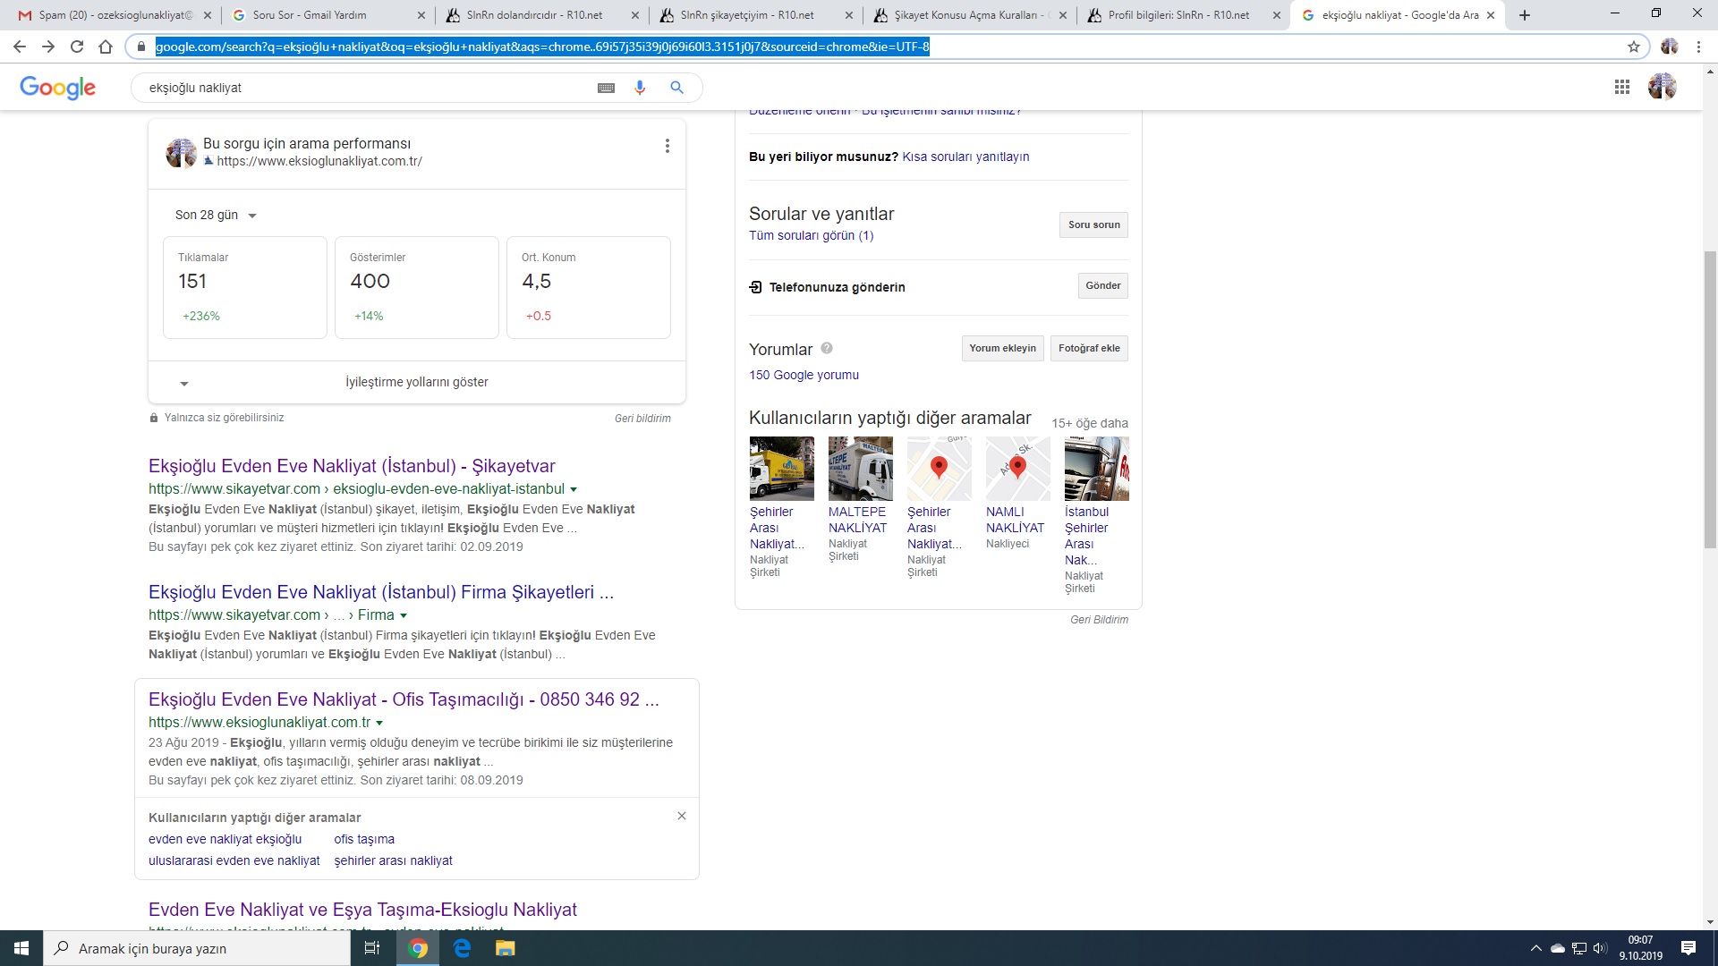Start voice search with the microphone icon
The image size is (1718, 966).
click(x=640, y=88)
